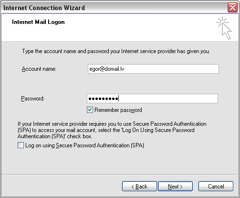The width and height of the screenshot is (240, 198).
Task: Focus the Account name input field
Action: pyautogui.click(x=153, y=69)
